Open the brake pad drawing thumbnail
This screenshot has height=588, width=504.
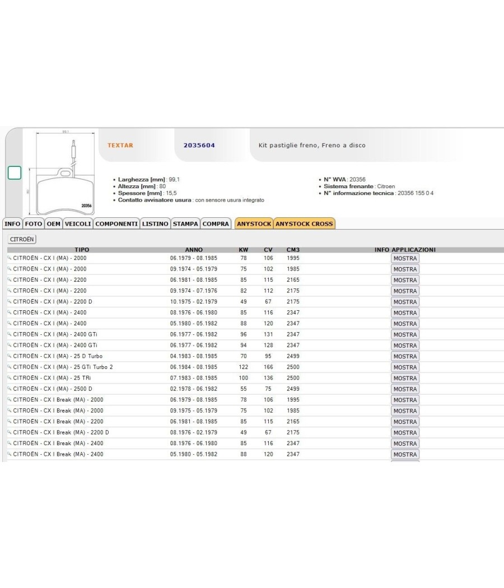[x=62, y=173]
